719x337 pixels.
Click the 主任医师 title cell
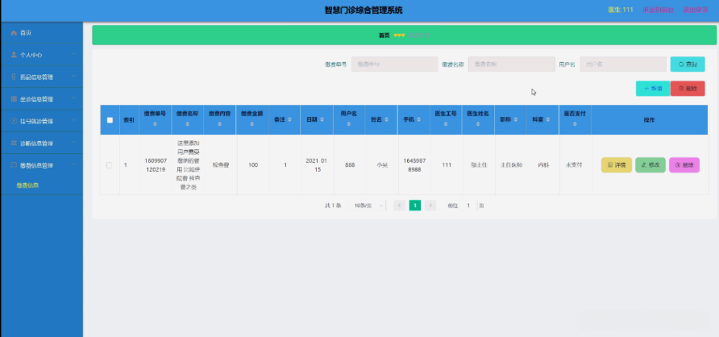511,165
